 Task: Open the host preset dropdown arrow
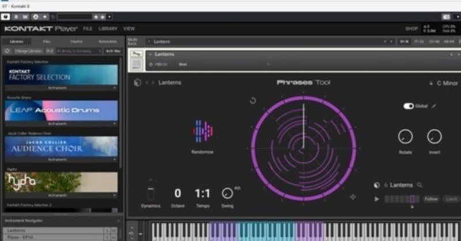(109, 17)
